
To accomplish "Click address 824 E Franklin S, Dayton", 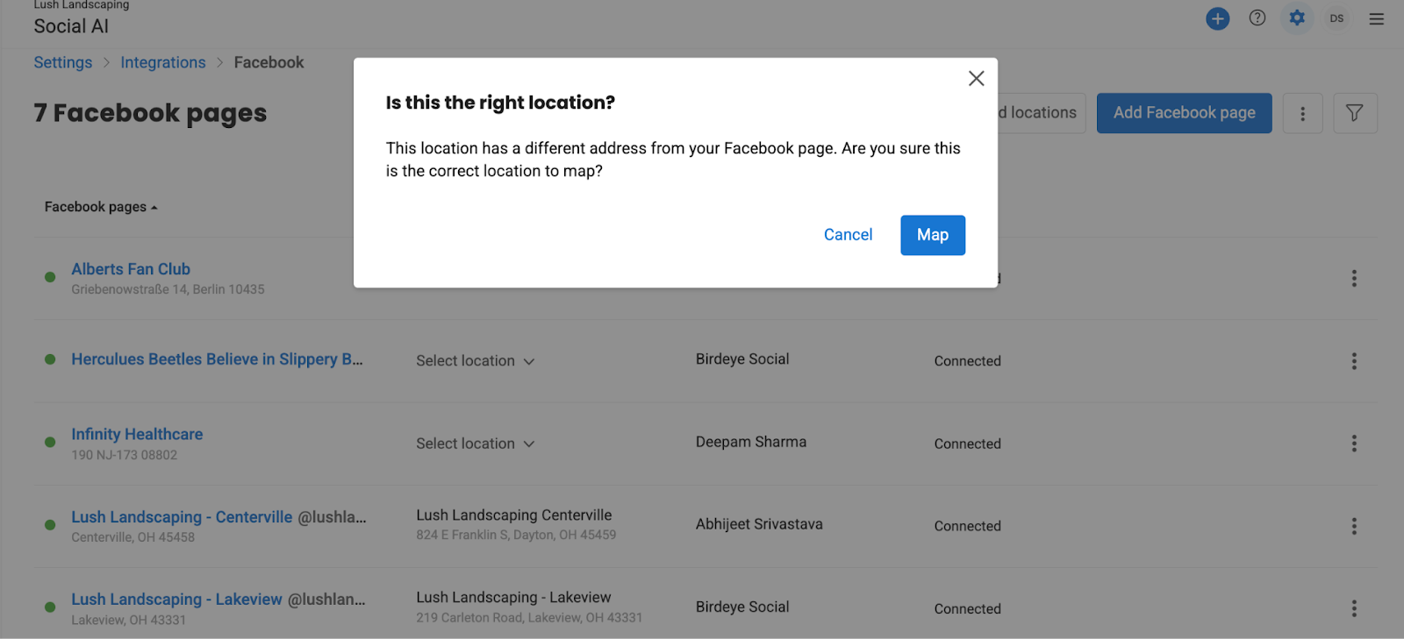I will pos(516,535).
